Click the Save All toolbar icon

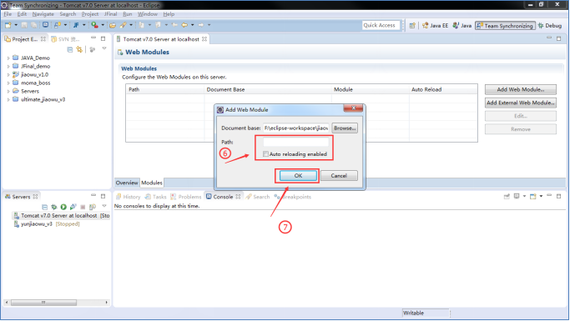coord(34,25)
